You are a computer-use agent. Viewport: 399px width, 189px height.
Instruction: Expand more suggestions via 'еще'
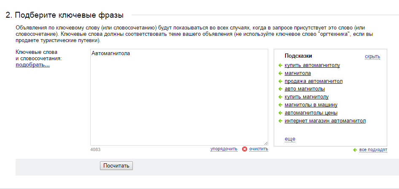tap(290, 139)
